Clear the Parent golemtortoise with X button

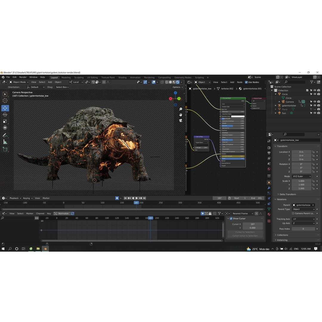pyautogui.click(x=313, y=205)
